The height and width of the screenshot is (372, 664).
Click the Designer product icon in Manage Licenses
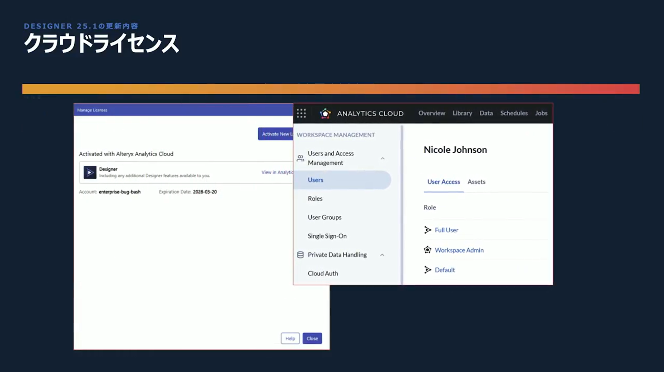click(90, 173)
